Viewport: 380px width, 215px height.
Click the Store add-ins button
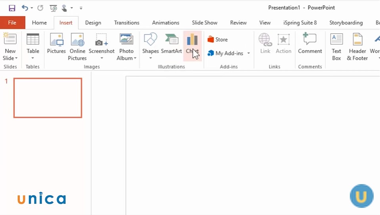click(218, 40)
